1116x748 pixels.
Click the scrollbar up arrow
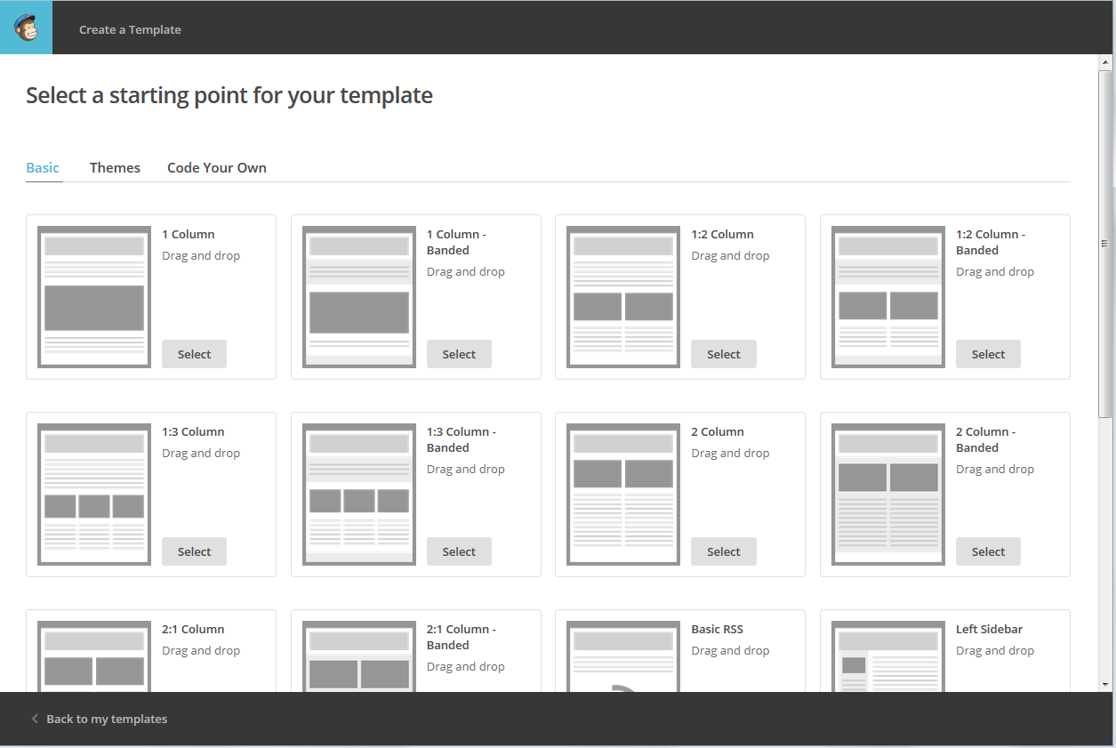pos(1105,62)
